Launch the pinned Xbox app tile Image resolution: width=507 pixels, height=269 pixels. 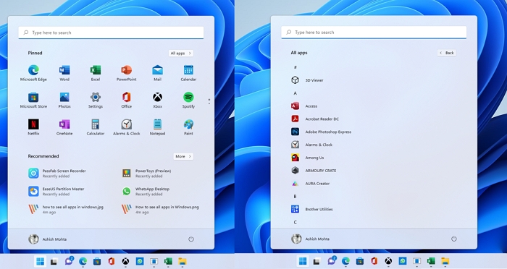coord(157,100)
